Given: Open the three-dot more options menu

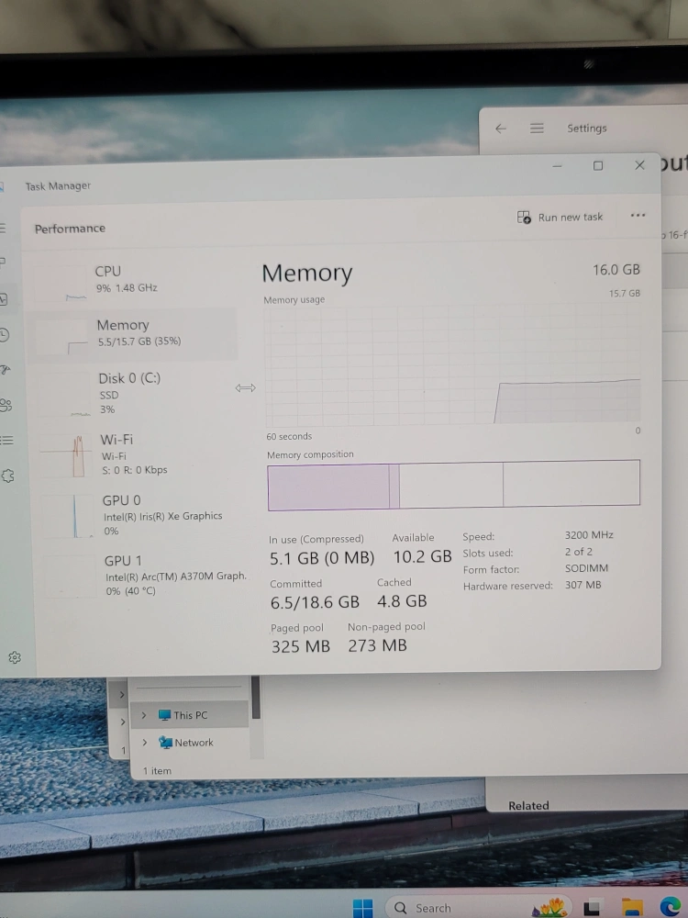Looking at the screenshot, I should click(638, 216).
